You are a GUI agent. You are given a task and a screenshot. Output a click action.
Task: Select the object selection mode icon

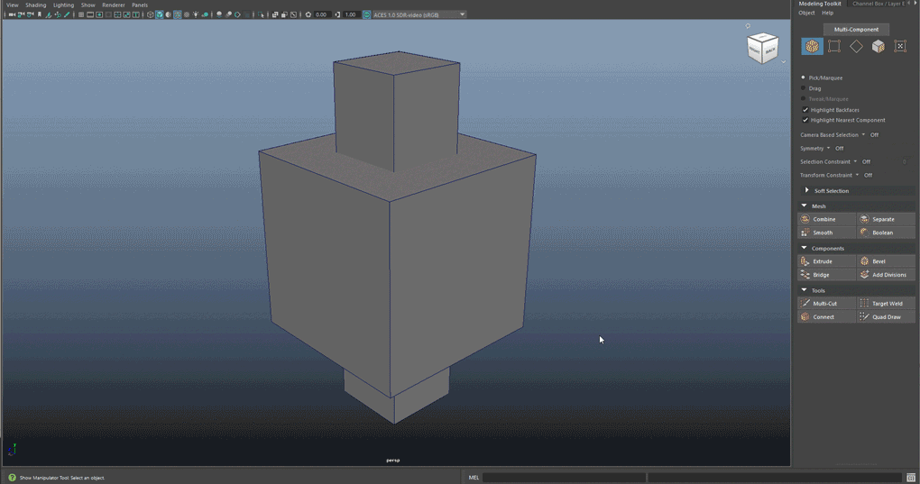tap(812, 46)
